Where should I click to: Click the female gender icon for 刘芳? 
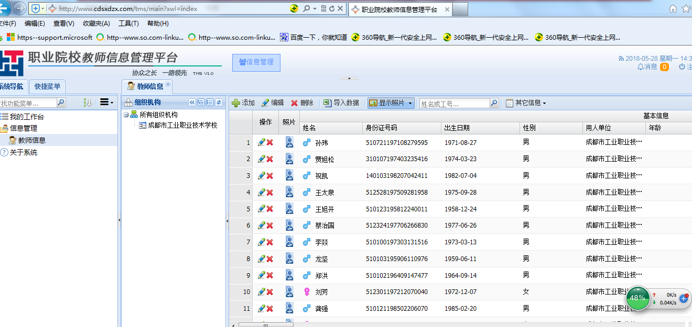307,292
